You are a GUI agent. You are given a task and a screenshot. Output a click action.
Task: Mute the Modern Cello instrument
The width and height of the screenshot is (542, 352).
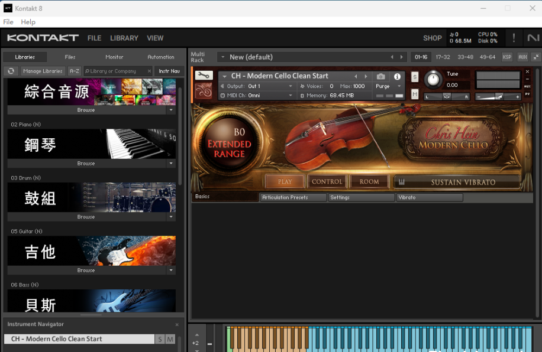[x=415, y=94]
